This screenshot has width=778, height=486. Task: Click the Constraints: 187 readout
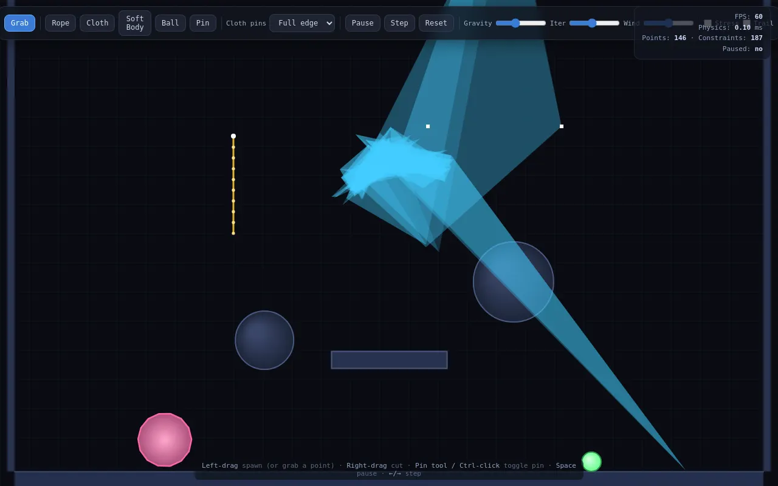point(731,38)
